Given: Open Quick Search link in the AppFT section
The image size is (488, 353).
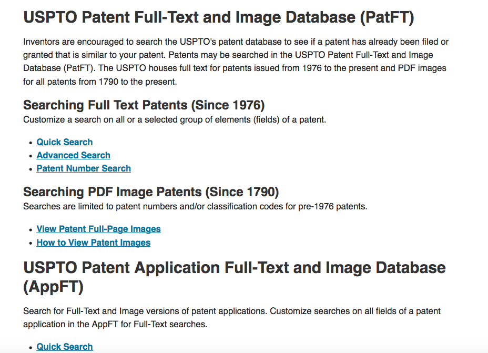Looking at the screenshot, I should pyautogui.click(x=65, y=347).
